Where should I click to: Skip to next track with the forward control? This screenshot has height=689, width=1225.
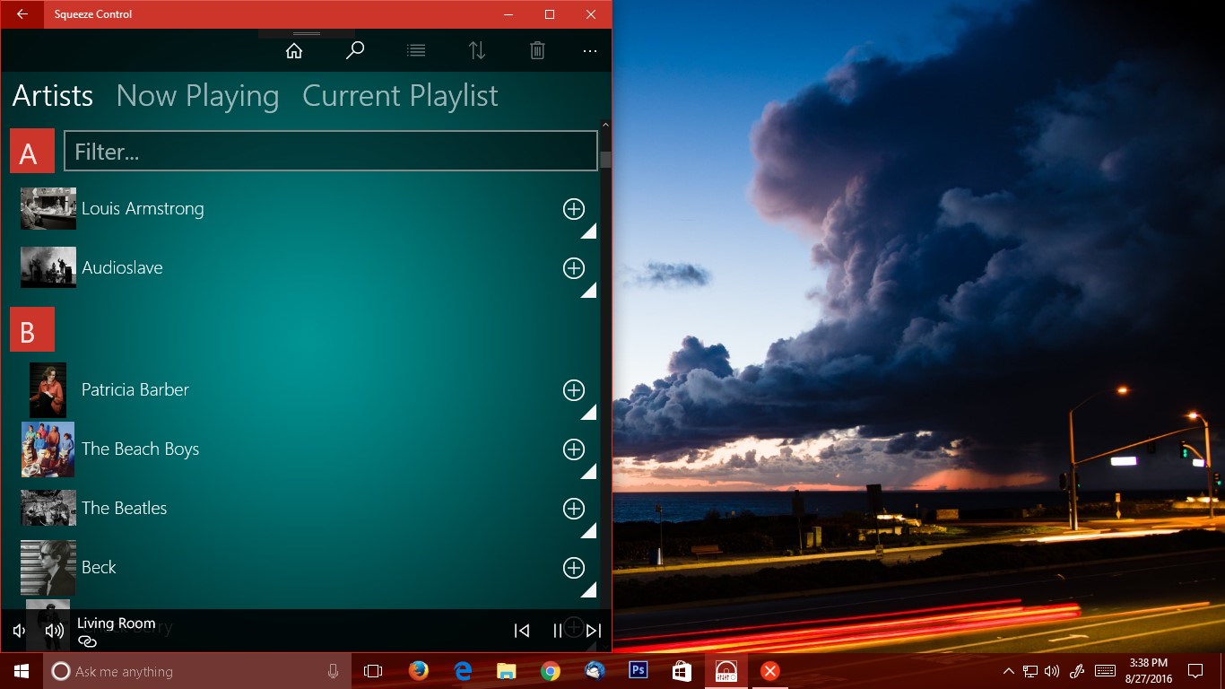[593, 630]
